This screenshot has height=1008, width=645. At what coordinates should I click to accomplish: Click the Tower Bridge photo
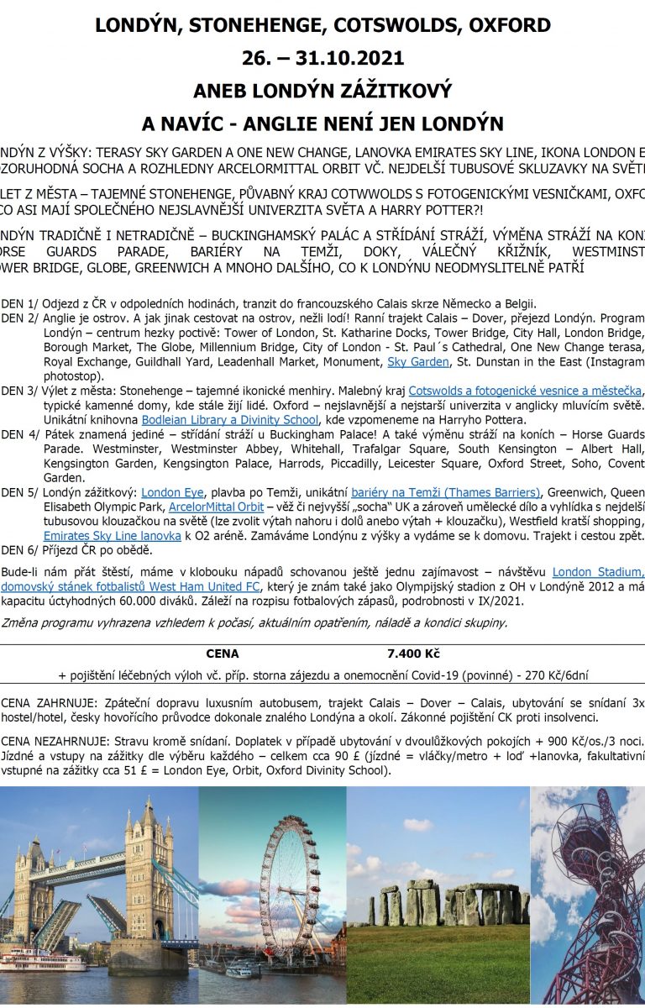point(99,895)
